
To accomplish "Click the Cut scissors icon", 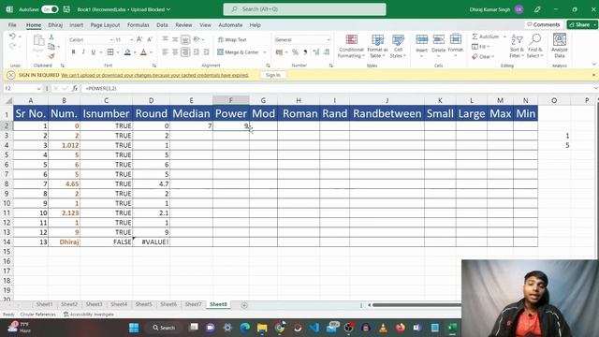I will tap(51, 37).
